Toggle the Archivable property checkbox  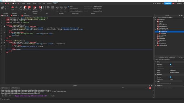pyautogui.click(x=170, y=64)
